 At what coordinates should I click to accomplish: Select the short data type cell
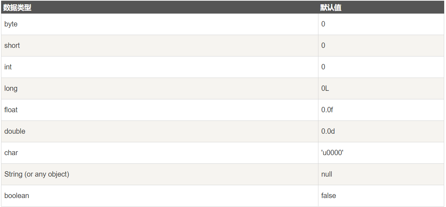[12, 46]
